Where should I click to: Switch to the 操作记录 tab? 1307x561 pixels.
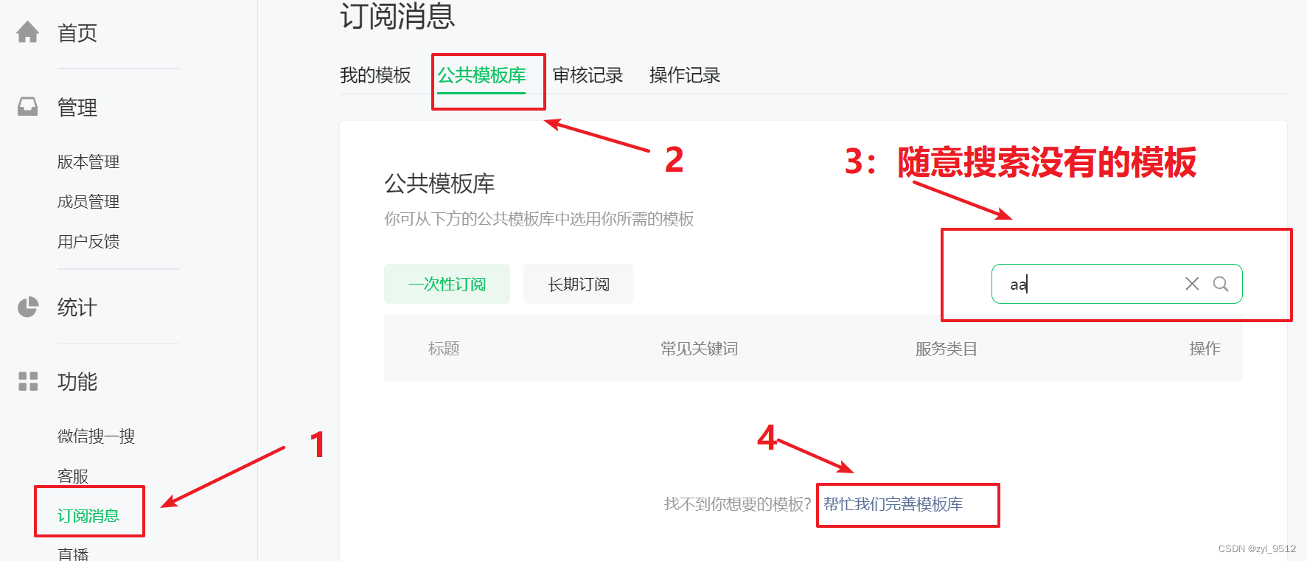click(685, 75)
